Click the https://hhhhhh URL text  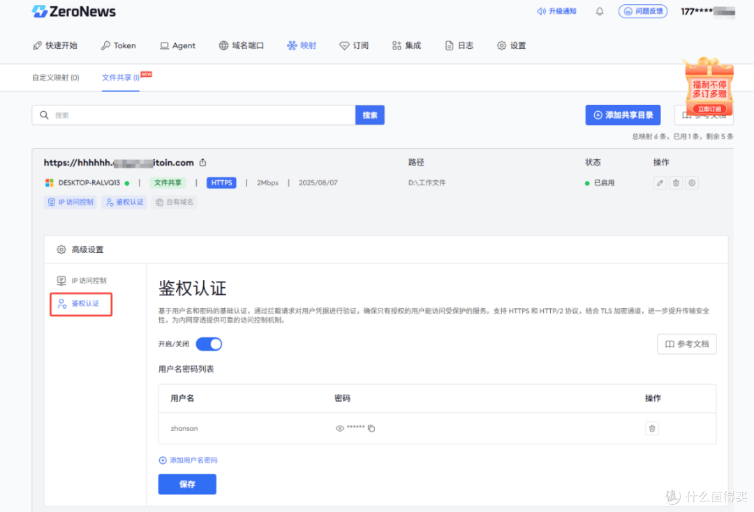[119, 163]
